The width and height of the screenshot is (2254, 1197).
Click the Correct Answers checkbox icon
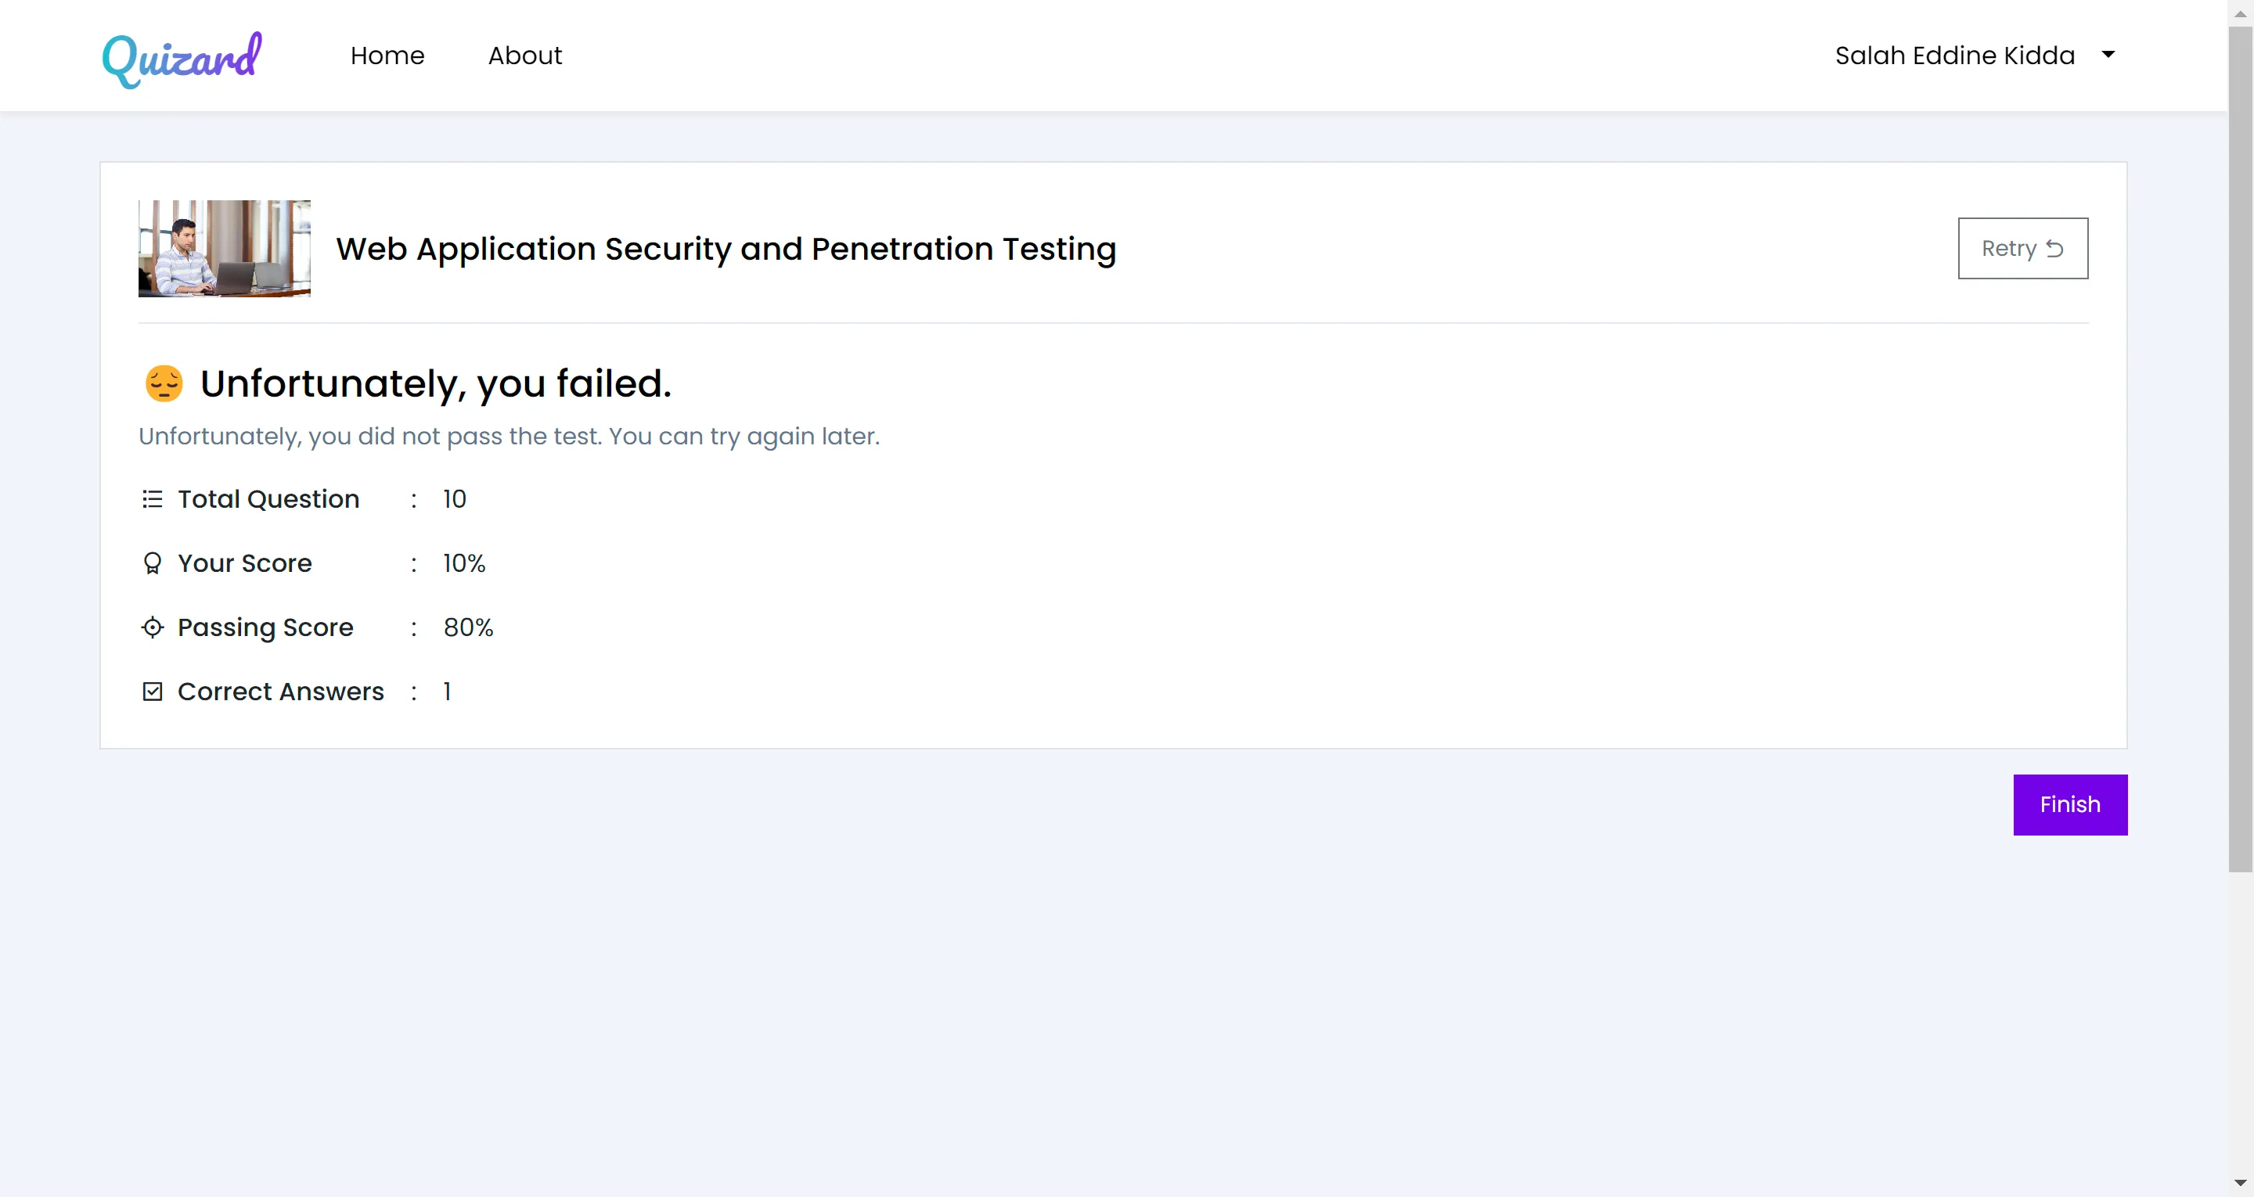point(153,692)
